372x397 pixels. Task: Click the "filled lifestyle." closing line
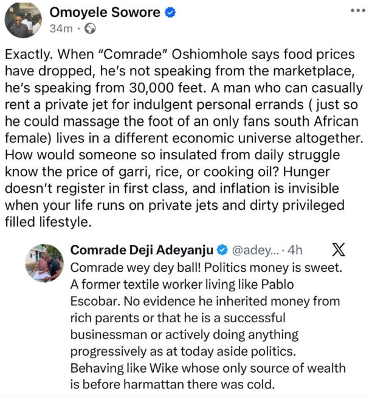click(x=49, y=222)
